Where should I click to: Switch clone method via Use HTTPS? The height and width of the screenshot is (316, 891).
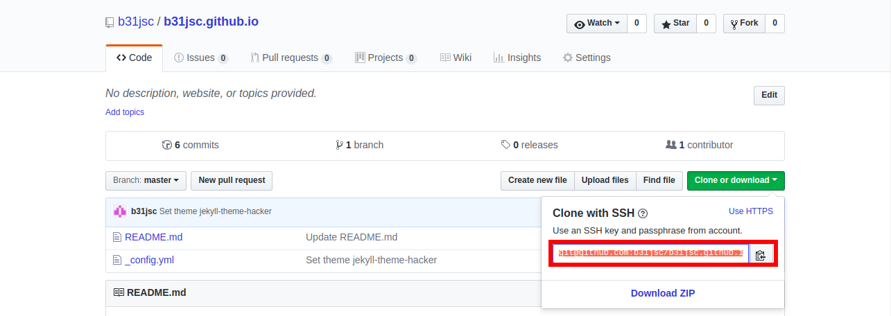point(751,211)
